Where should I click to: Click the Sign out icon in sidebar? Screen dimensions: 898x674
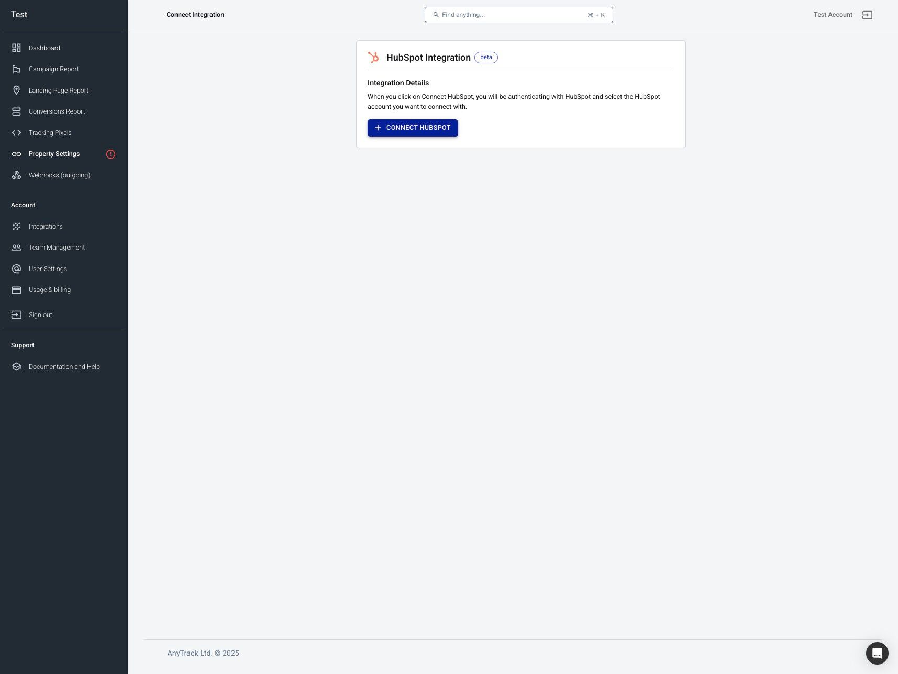pyautogui.click(x=16, y=315)
